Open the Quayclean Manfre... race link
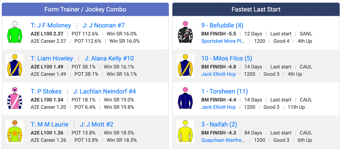Screen dimensions: 343x152 (x=223, y=140)
